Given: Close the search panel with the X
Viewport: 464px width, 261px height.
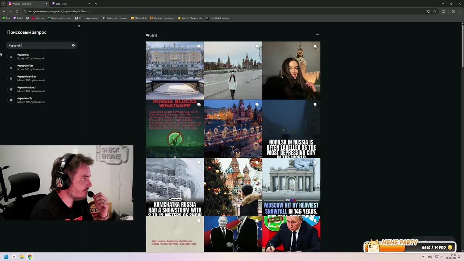Looking at the screenshot, I should point(79,26).
